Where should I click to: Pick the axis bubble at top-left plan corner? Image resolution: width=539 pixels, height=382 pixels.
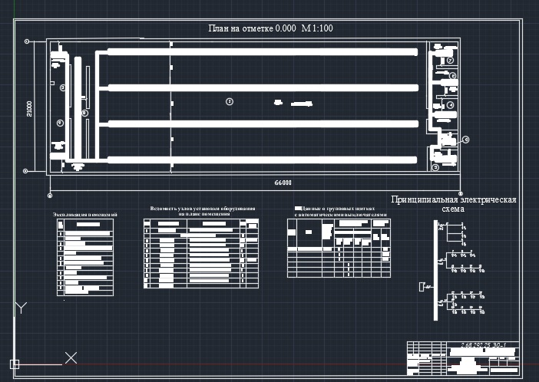pyautogui.click(x=27, y=40)
